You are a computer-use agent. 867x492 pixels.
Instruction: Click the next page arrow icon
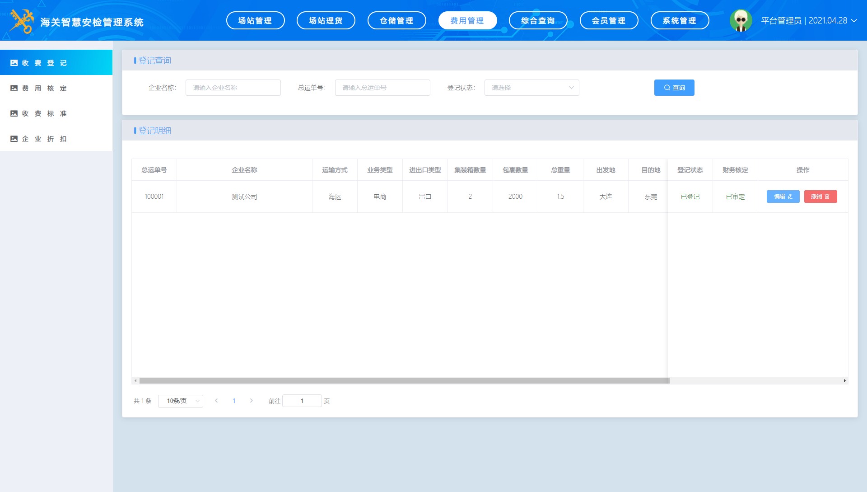[252, 401]
